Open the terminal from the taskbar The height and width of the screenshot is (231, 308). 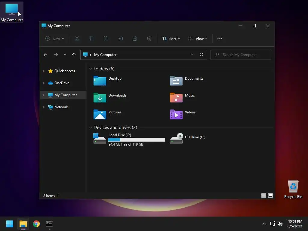point(49,224)
